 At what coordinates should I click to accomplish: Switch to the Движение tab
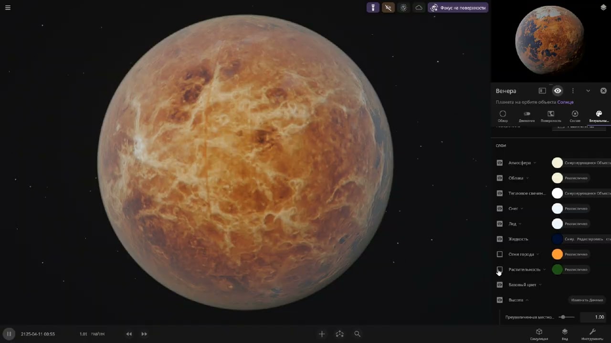coord(527,116)
